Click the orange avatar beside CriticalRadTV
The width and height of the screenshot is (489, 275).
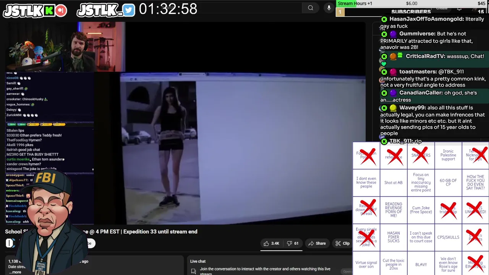click(393, 57)
